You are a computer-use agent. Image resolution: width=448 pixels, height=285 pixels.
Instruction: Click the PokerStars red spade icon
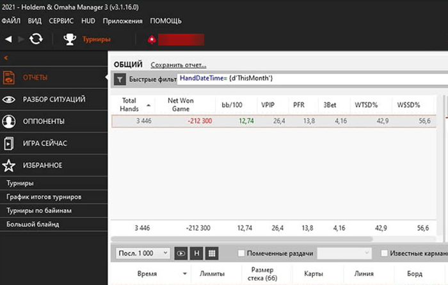[x=152, y=40]
